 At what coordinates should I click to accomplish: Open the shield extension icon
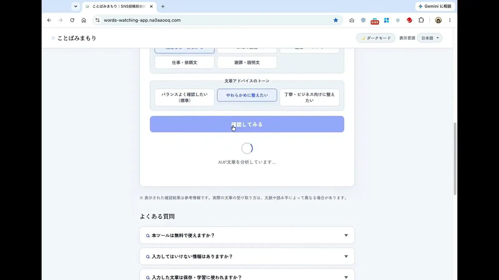pyautogui.click(x=363, y=20)
